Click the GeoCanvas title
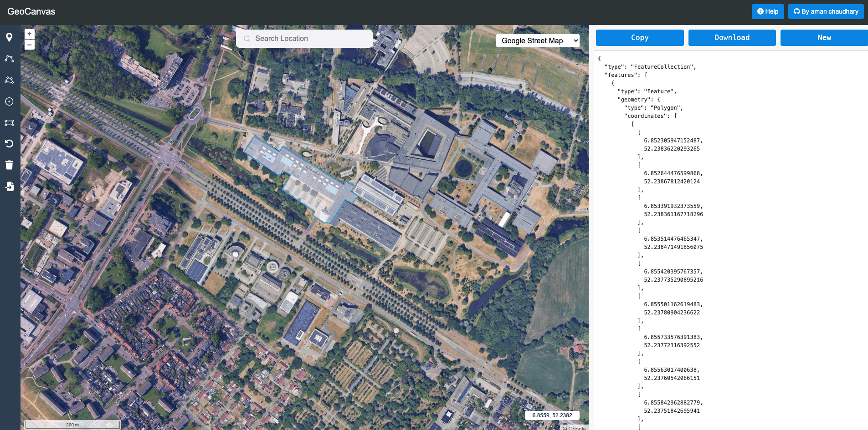The width and height of the screenshot is (868, 430). pyautogui.click(x=31, y=11)
